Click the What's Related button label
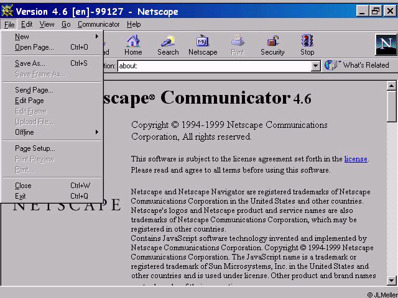Viewport: 398px width, 298px height. pos(366,65)
